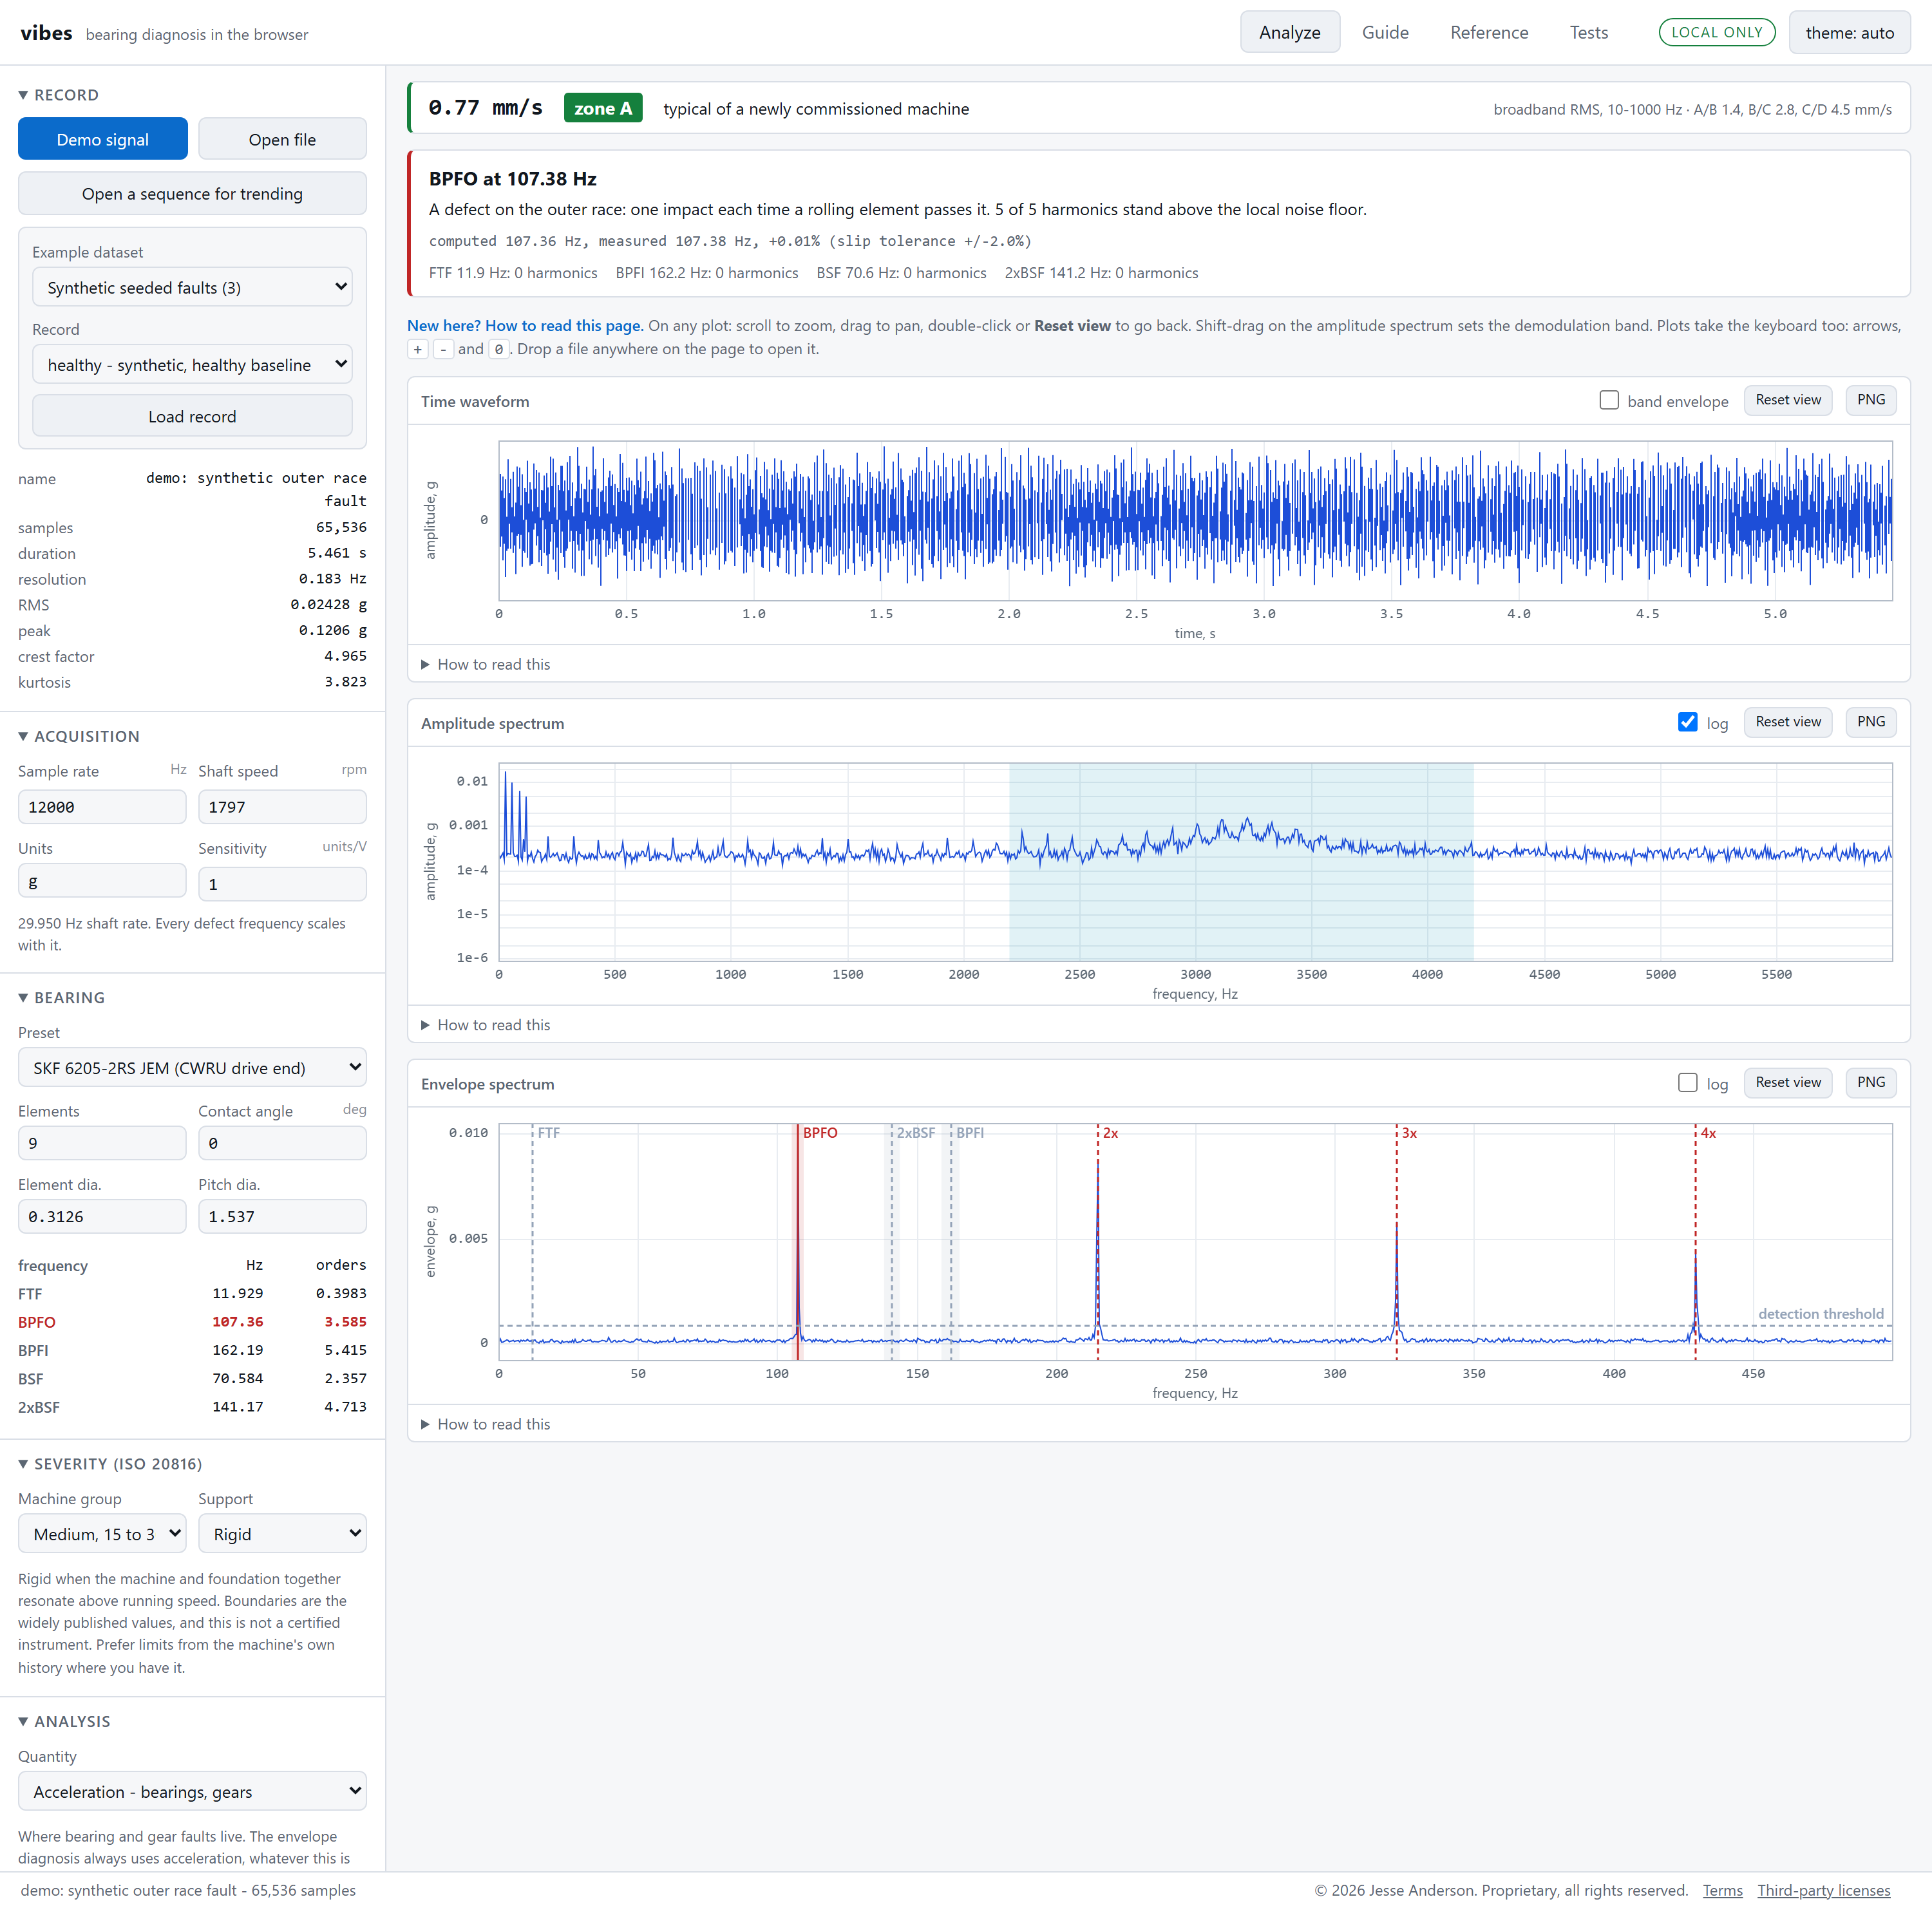Switch to the Analyze tab
This screenshot has height=1906, width=1932.
tap(1289, 32)
